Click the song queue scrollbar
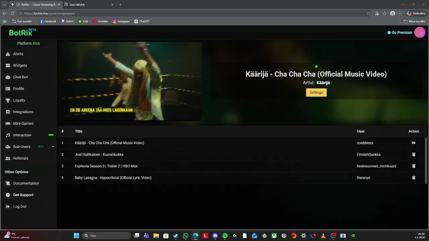This screenshot has width=429, height=241. click(x=426, y=160)
